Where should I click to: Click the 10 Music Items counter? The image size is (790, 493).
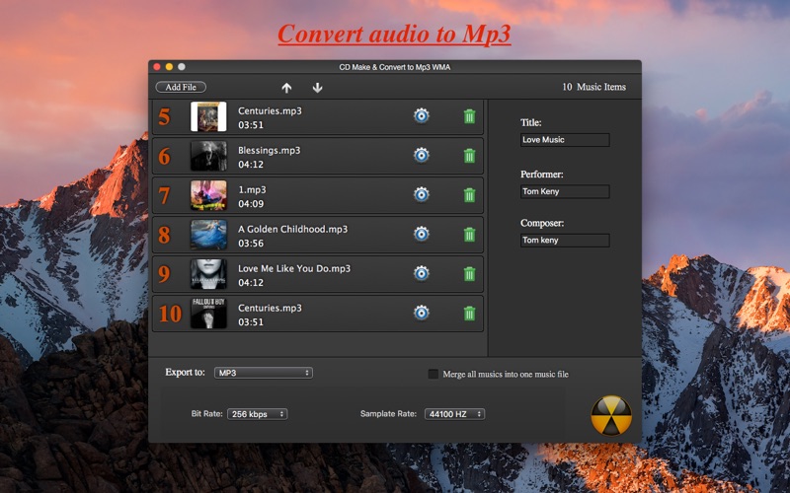[594, 87]
